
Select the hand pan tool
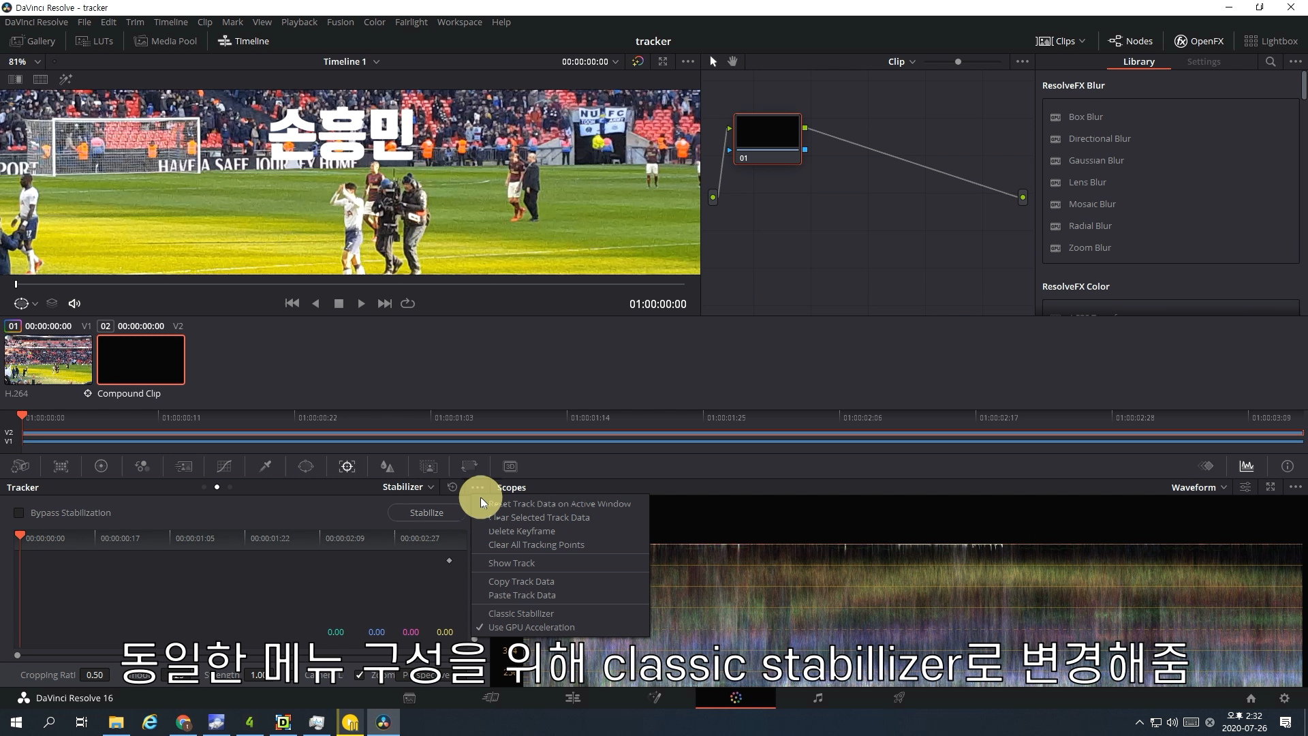coord(732,61)
